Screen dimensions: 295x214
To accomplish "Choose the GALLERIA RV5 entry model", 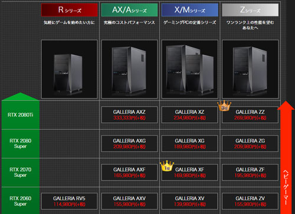I will point(69,201).
